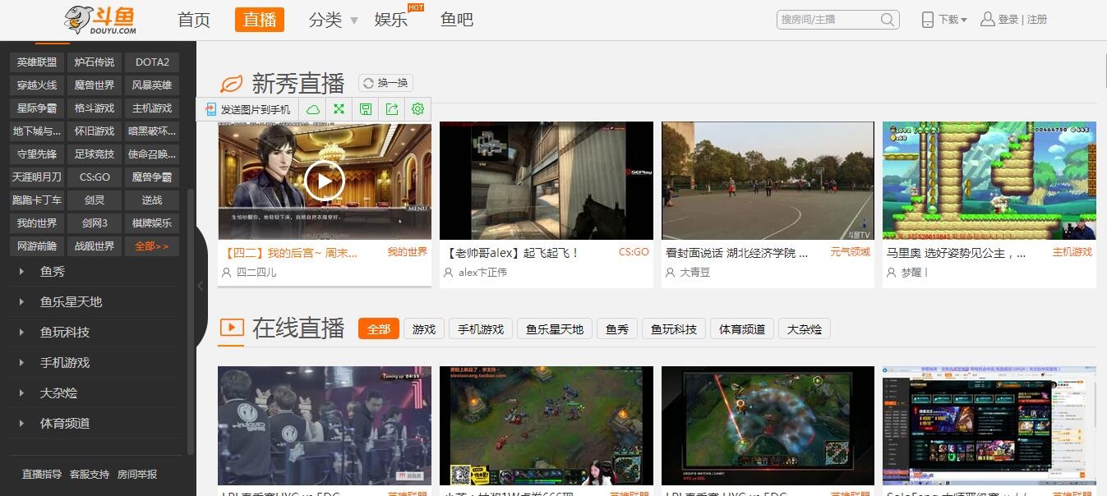The width and height of the screenshot is (1107, 496).
Task: Click the 客服支持 footer link
Action: 90,475
